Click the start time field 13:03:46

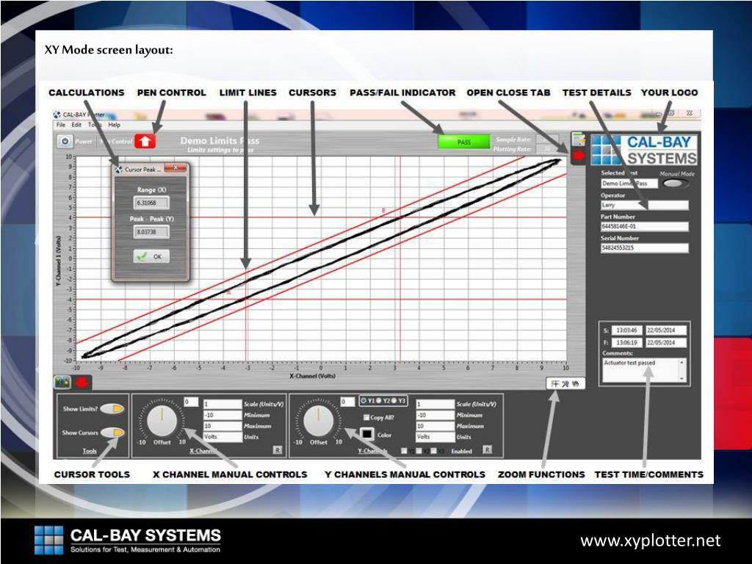point(627,330)
